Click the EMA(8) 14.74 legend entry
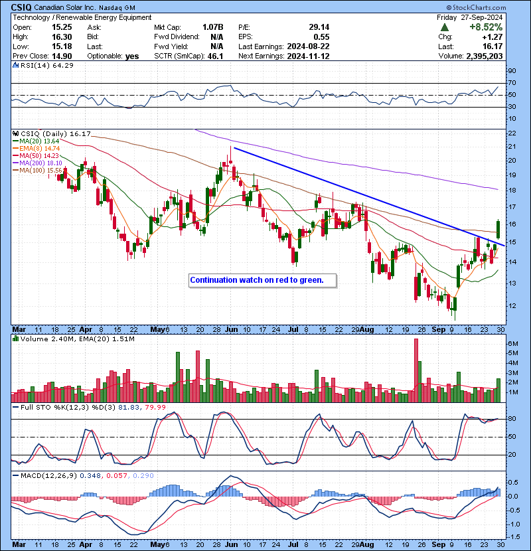This screenshot has width=531, height=551. (x=37, y=149)
